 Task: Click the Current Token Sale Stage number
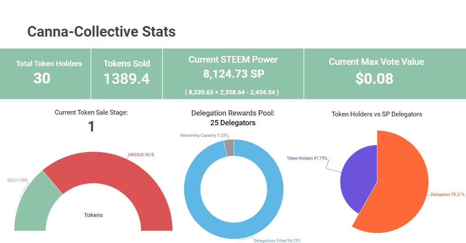point(91,127)
